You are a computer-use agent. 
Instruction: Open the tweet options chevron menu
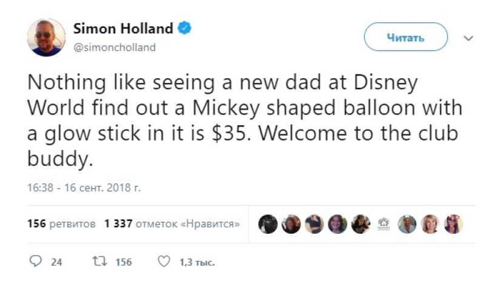pyautogui.click(x=468, y=38)
